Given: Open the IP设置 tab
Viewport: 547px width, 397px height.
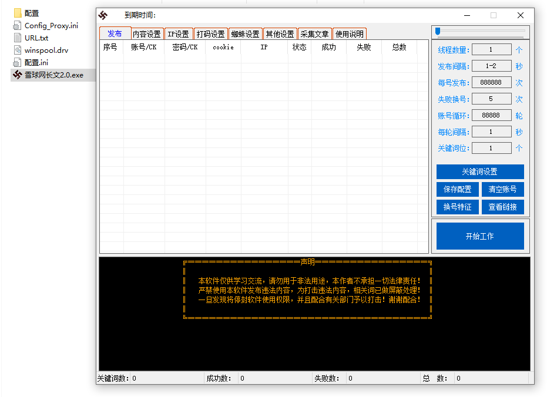Looking at the screenshot, I should coord(179,33).
